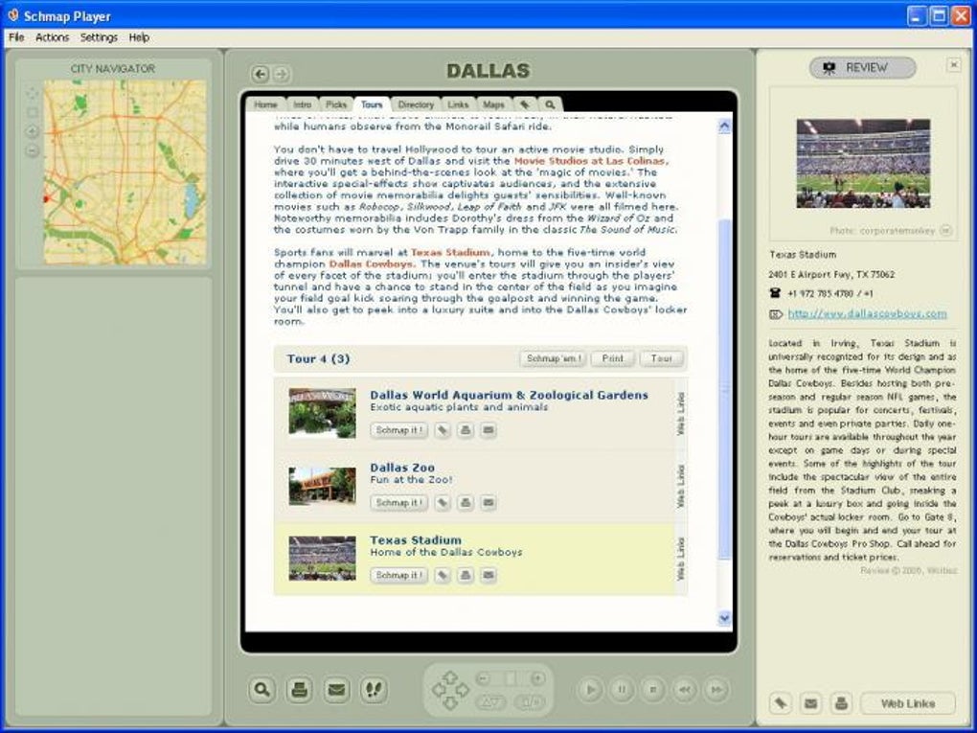Go back with the left arrow above tabs
This screenshot has width=977, height=733.
(261, 74)
